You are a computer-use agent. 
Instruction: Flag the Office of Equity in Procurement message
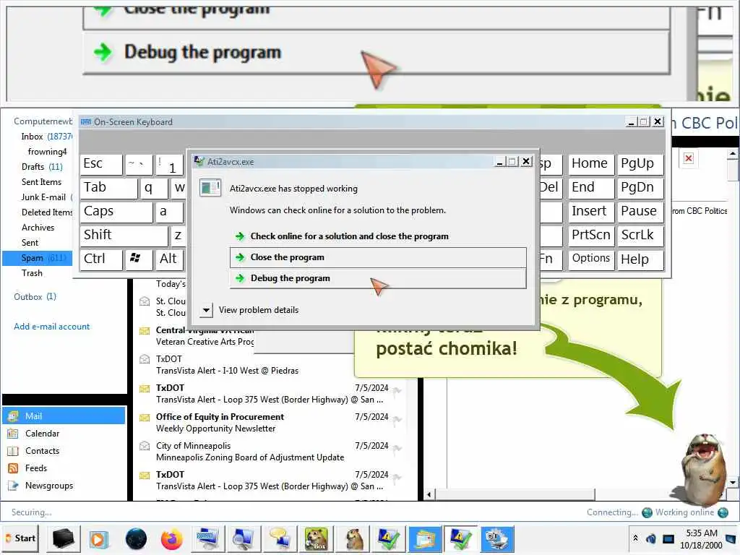coord(397,419)
